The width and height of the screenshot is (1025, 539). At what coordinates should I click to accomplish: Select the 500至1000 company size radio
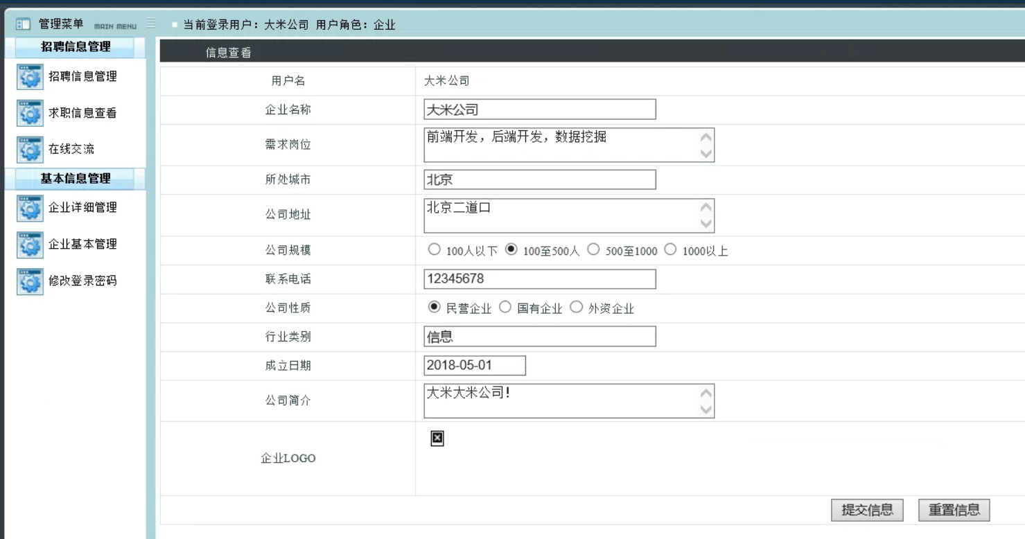[x=593, y=249]
